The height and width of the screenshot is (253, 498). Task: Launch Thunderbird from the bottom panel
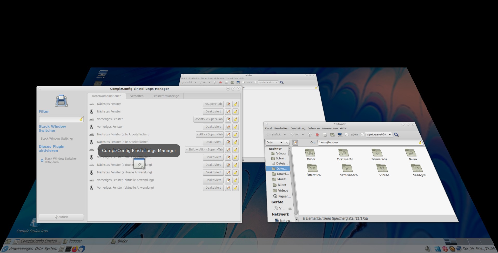(x=82, y=249)
